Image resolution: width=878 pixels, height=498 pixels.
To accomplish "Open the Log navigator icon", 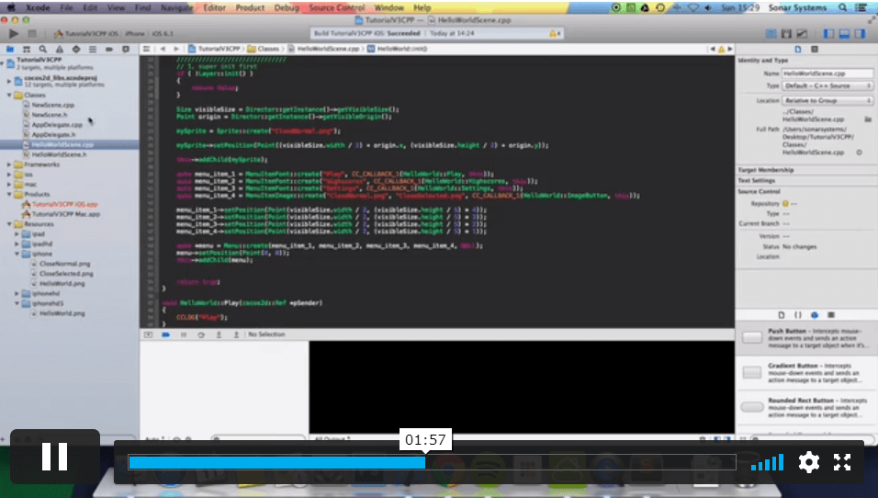I will 126,50.
